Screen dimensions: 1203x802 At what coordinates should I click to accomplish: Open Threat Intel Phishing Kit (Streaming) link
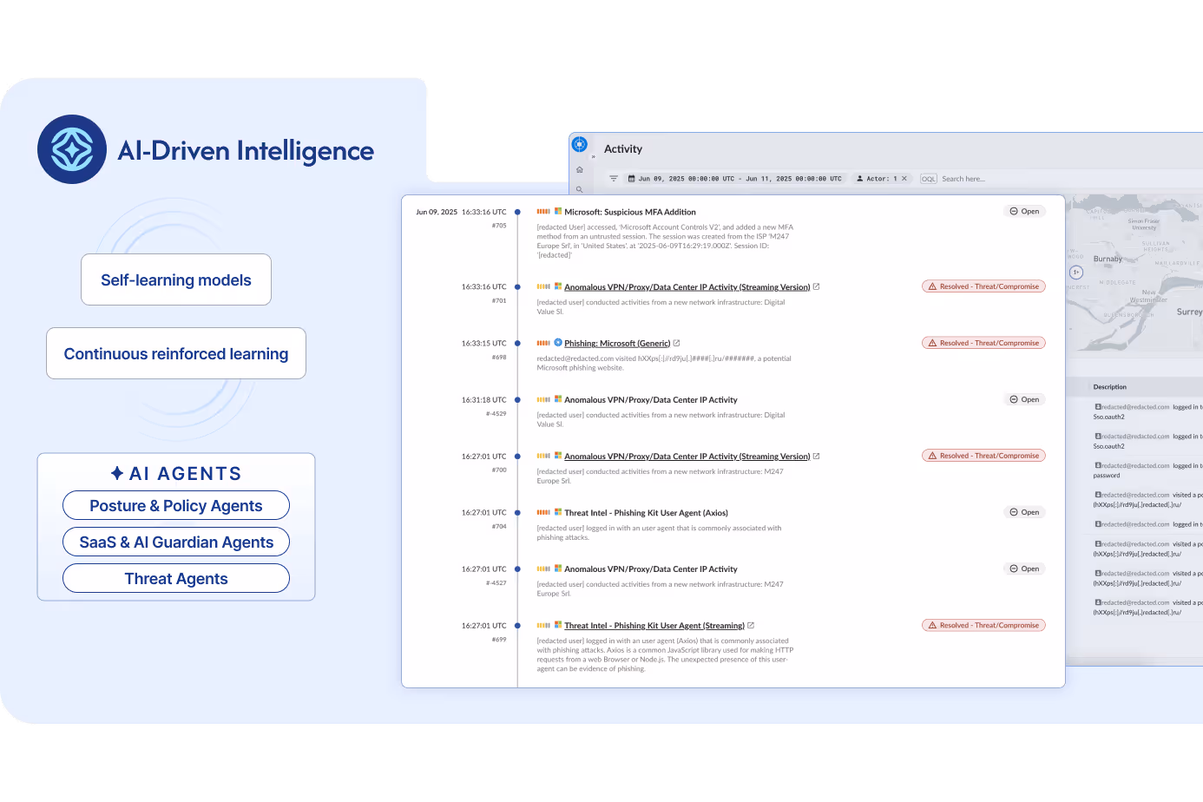point(654,626)
